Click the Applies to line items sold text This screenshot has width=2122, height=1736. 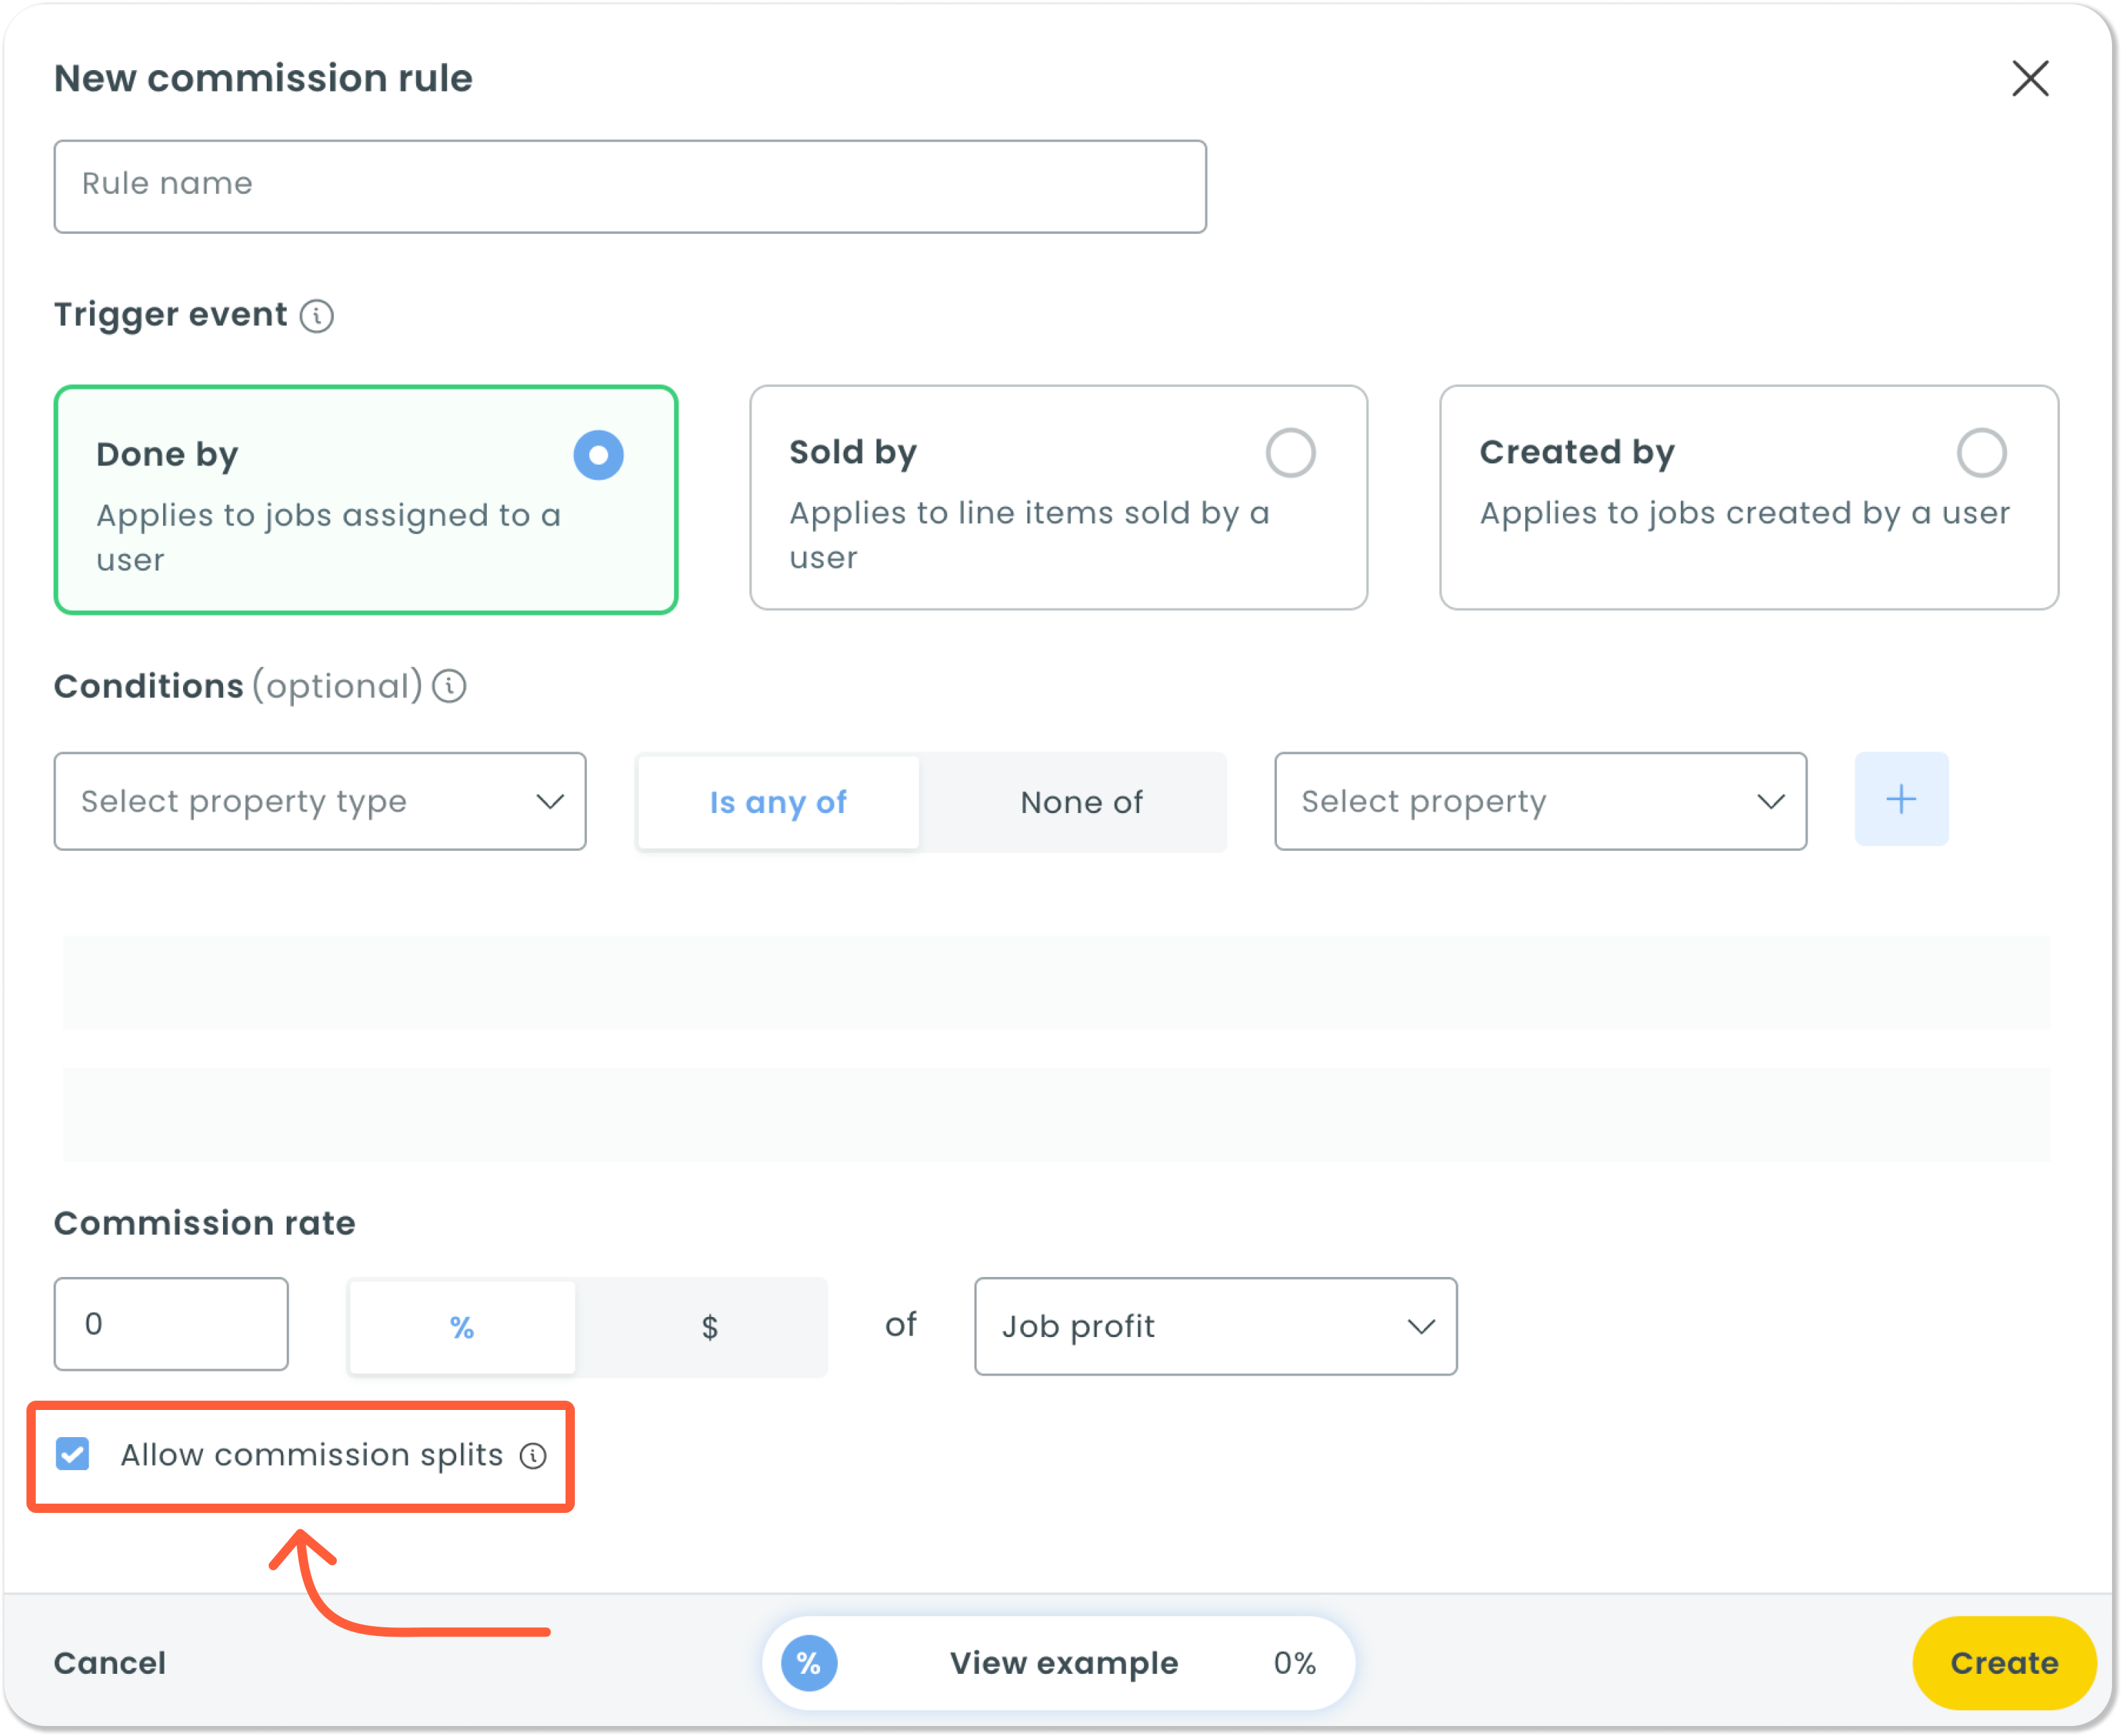1029,535
